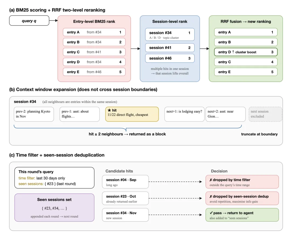This screenshot has width=291, height=240.
Task: Select entry C in RRF fusion ranking
Action: coord(246,62)
